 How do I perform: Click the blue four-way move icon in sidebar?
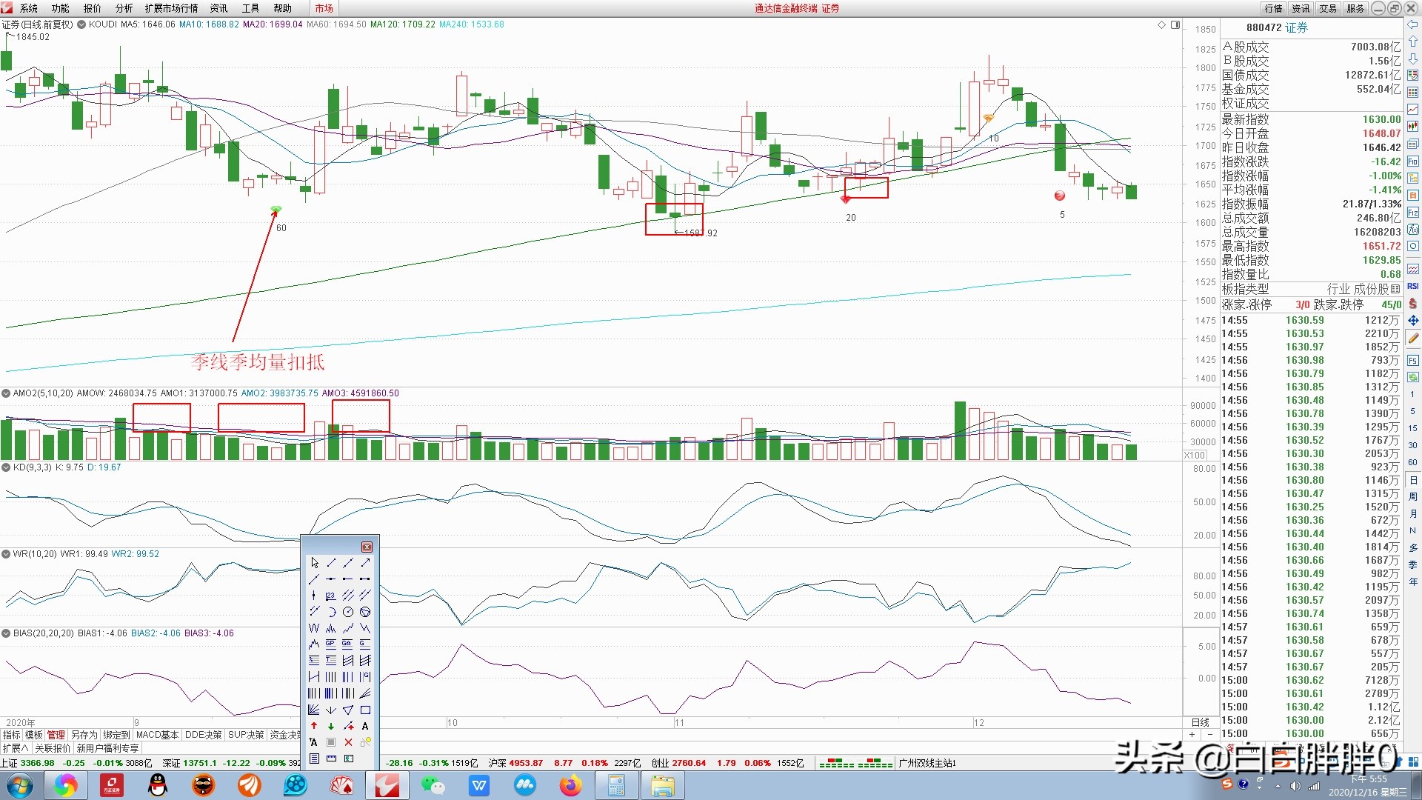click(x=1413, y=321)
